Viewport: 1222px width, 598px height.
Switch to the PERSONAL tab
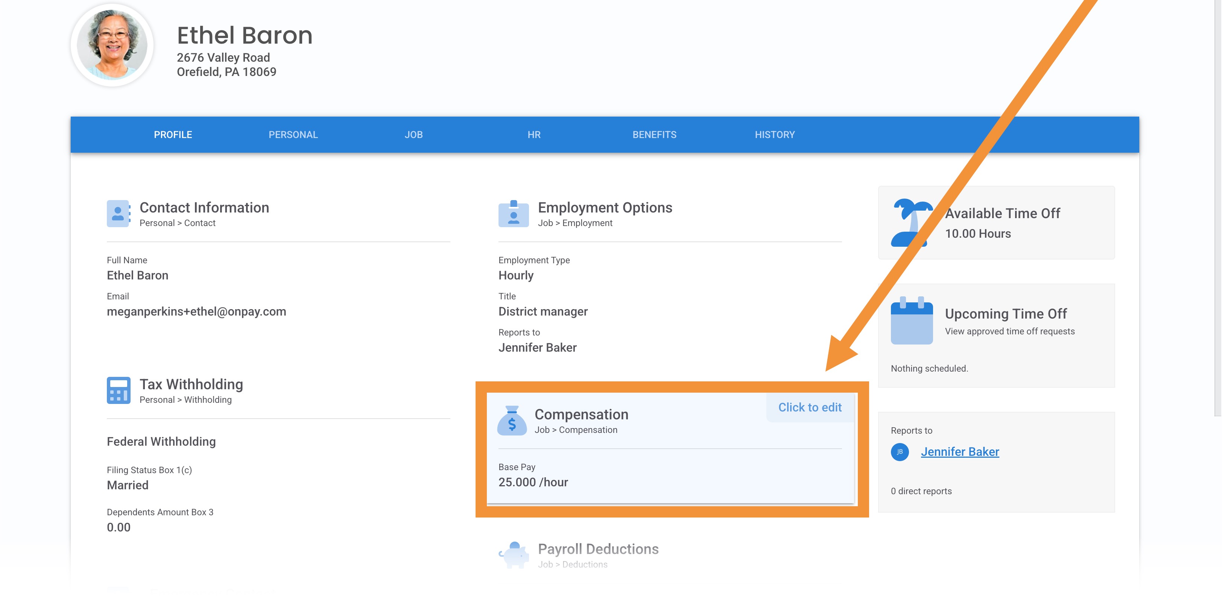[293, 135]
